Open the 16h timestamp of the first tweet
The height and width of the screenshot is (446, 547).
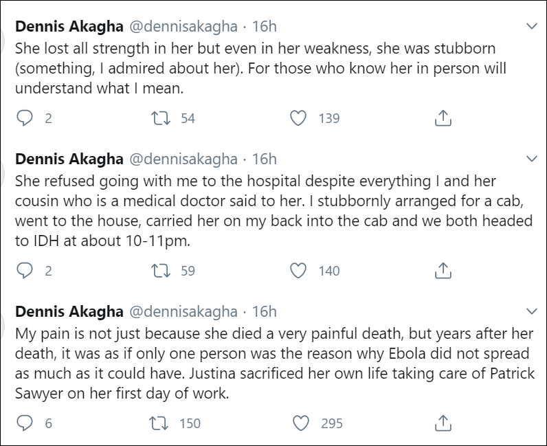(x=265, y=26)
